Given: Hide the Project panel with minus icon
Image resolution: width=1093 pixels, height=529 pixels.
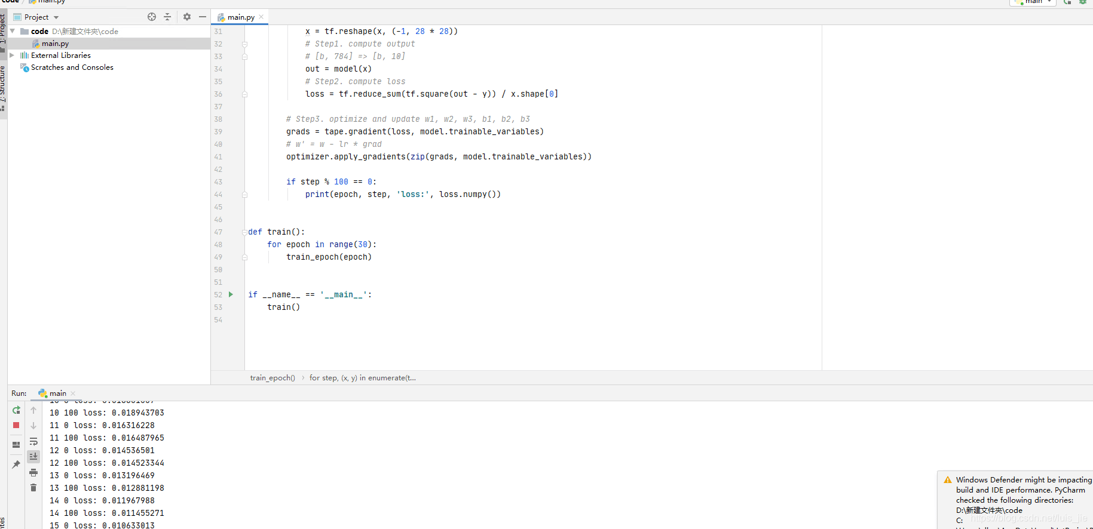Looking at the screenshot, I should point(203,17).
